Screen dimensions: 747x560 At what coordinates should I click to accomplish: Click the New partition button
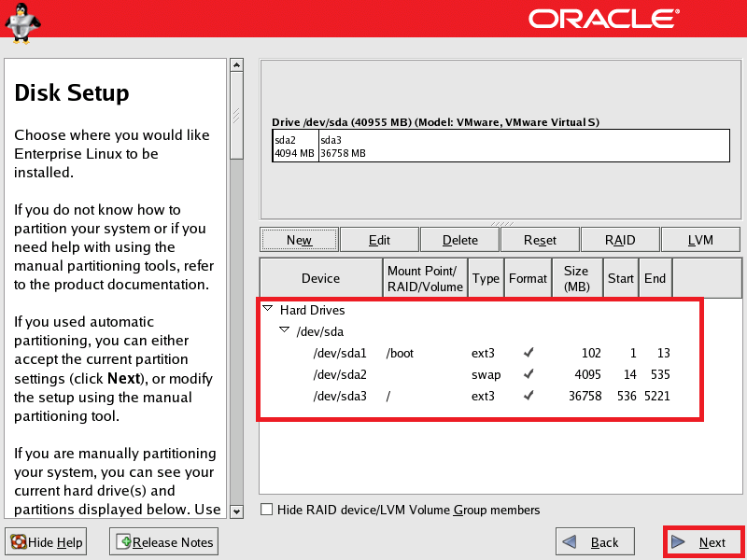pos(299,240)
